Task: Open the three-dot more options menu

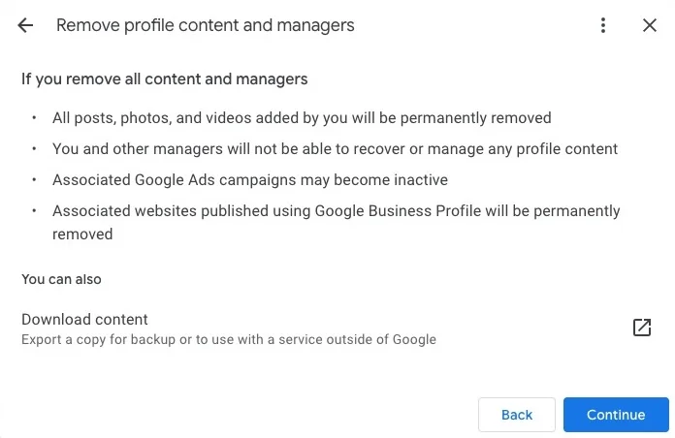Action: [603, 25]
